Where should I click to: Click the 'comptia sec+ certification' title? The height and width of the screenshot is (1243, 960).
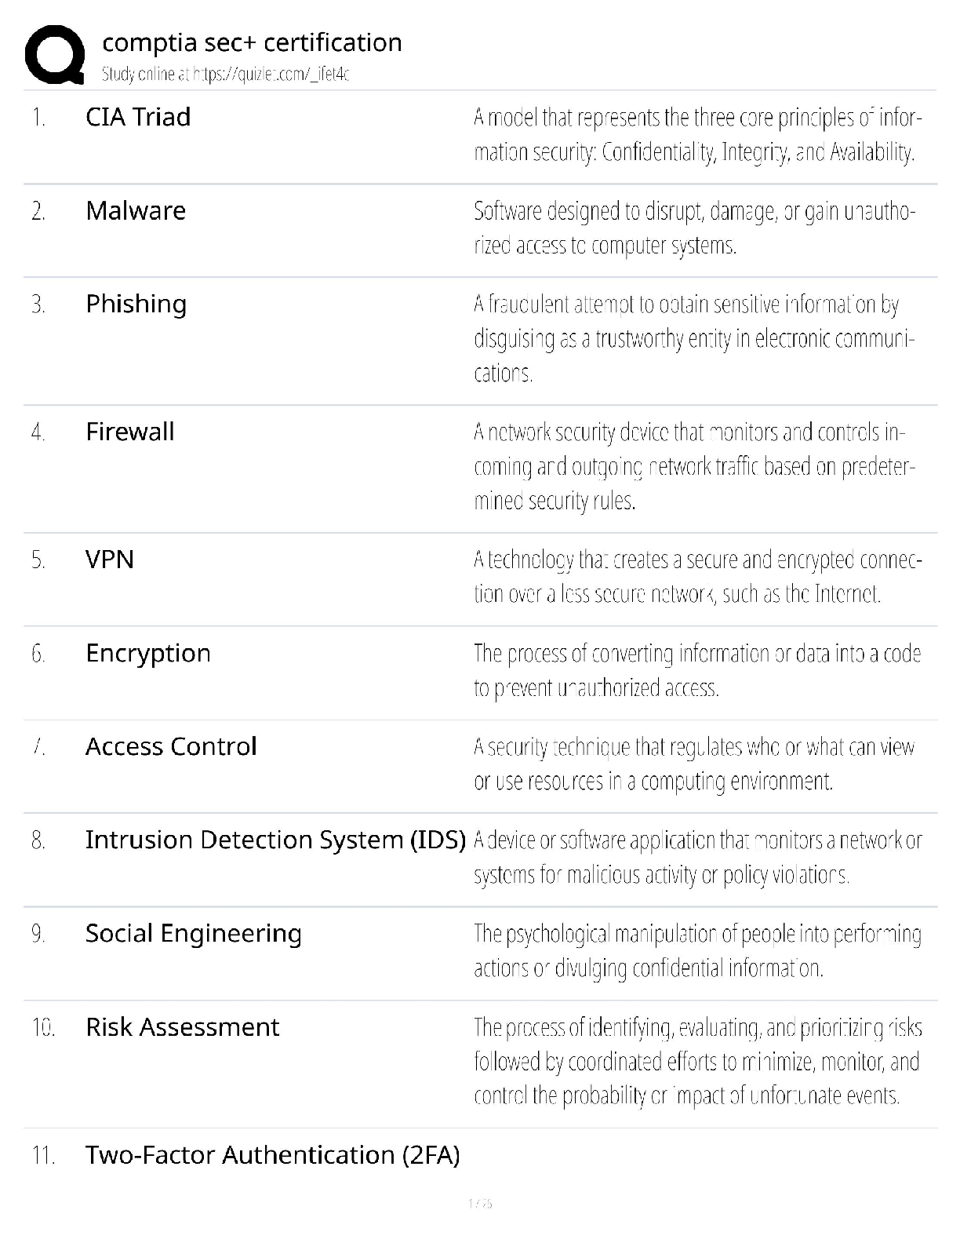252,42
